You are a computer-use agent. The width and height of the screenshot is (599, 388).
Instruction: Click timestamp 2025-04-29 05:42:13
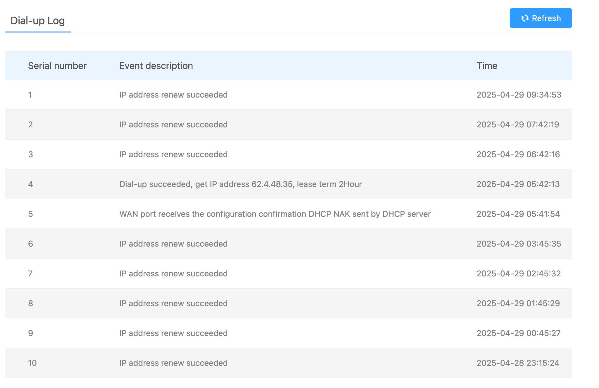click(x=518, y=184)
